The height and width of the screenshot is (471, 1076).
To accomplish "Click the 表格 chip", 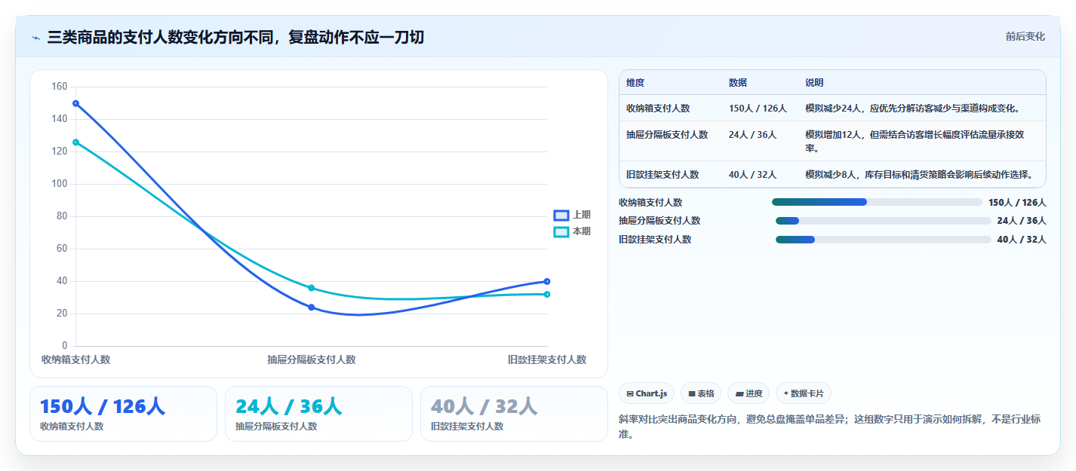I will (701, 393).
